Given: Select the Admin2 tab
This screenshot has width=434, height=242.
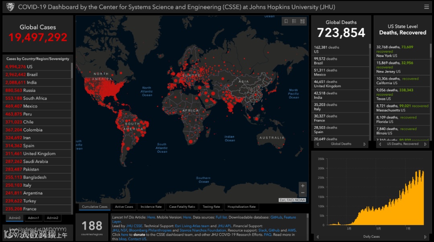Looking at the screenshot, I should coord(52,218).
